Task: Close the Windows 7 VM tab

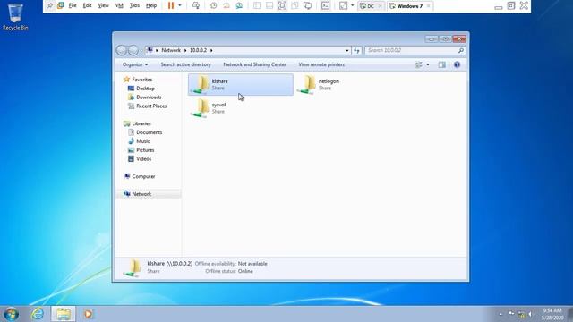Action: click(428, 6)
